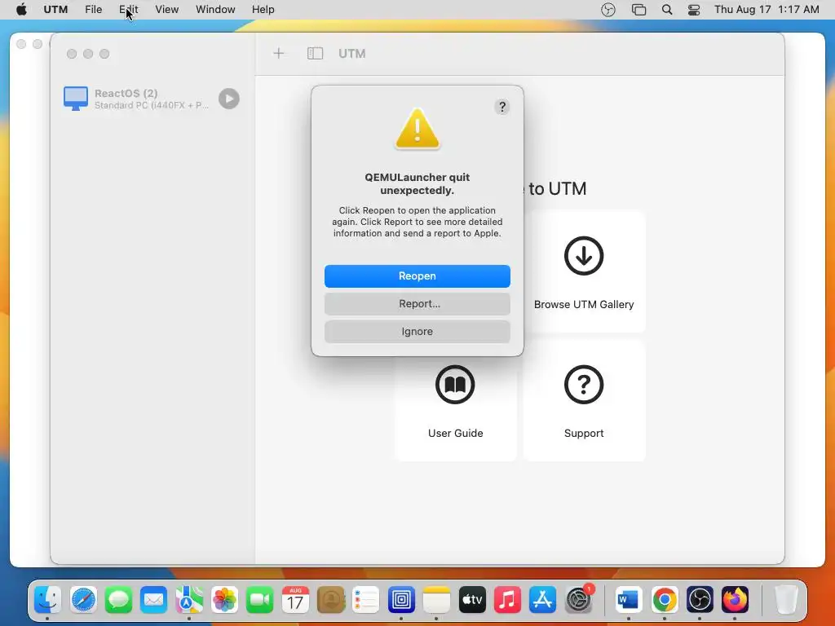The width and height of the screenshot is (835, 626).
Task: Open Firefox from the Dock
Action: [735, 600]
